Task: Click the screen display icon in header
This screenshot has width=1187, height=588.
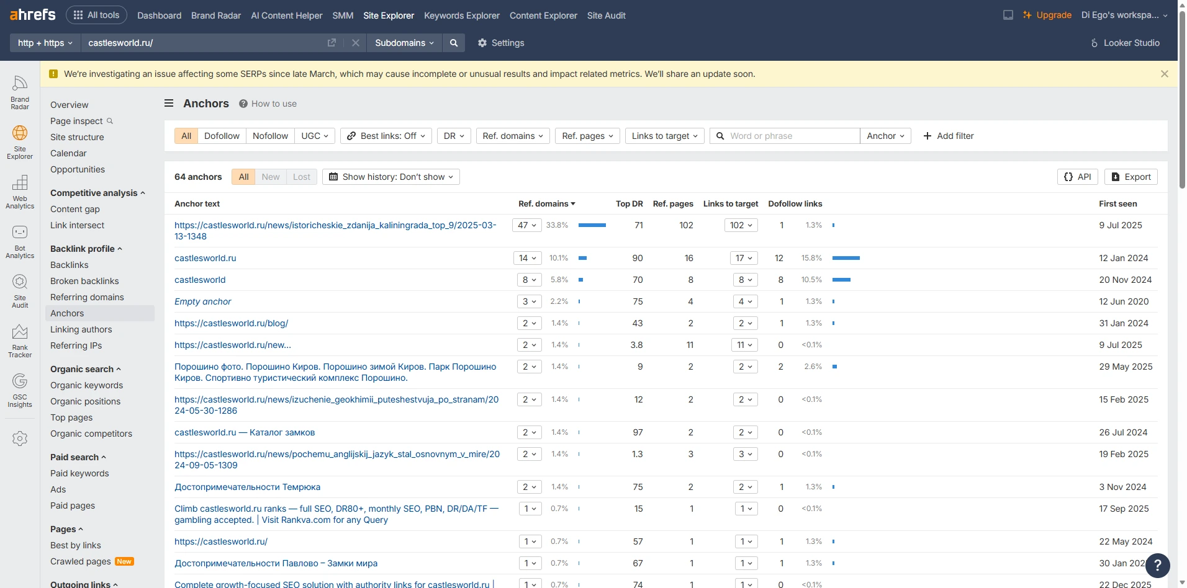Action: tap(1008, 15)
